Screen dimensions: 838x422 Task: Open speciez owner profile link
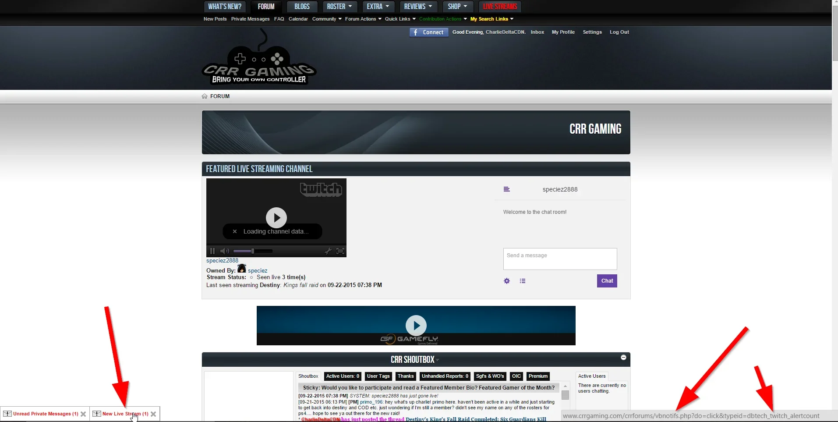(258, 271)
